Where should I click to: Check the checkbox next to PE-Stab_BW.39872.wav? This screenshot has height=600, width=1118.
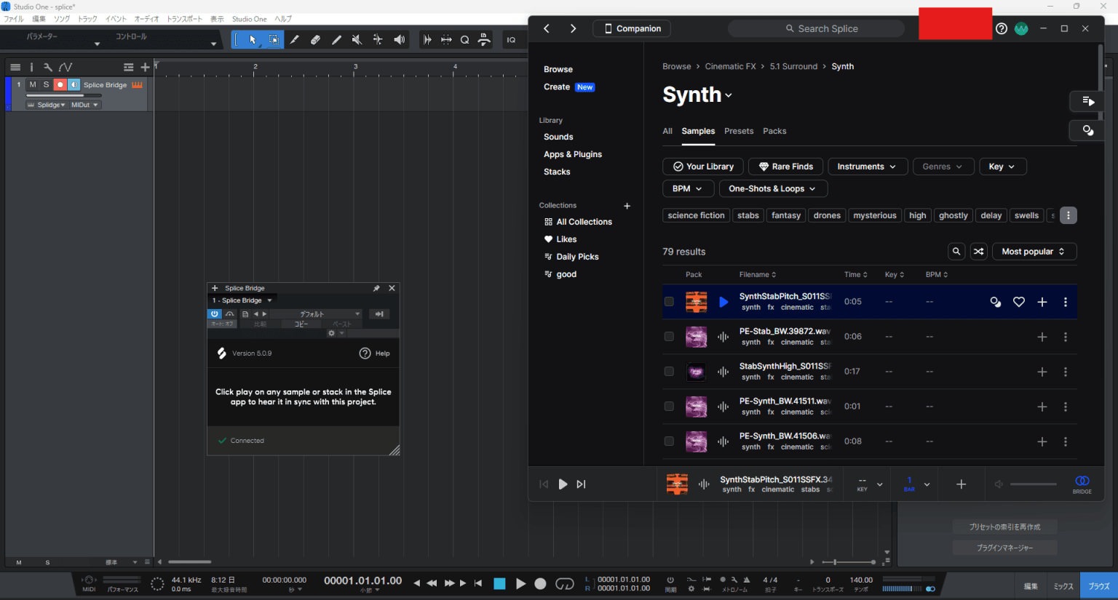click(x=669, y=336)
